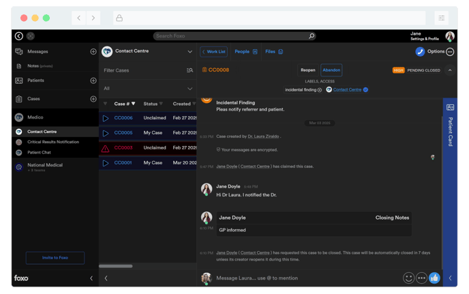Switch to Files tab

coord(273,52)
